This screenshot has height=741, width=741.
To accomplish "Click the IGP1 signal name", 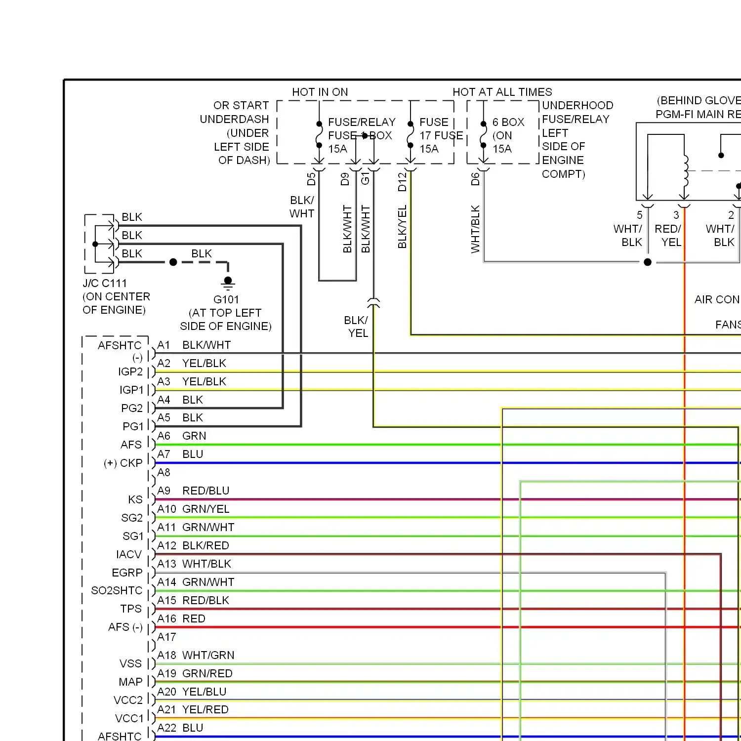I will (x=131, y=390).
